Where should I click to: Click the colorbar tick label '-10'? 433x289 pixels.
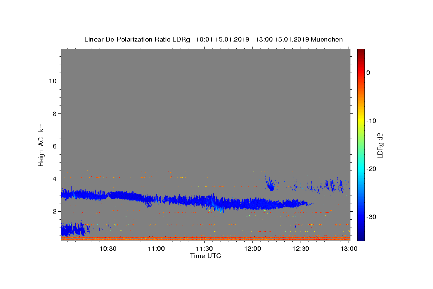[x=371, y=121]
